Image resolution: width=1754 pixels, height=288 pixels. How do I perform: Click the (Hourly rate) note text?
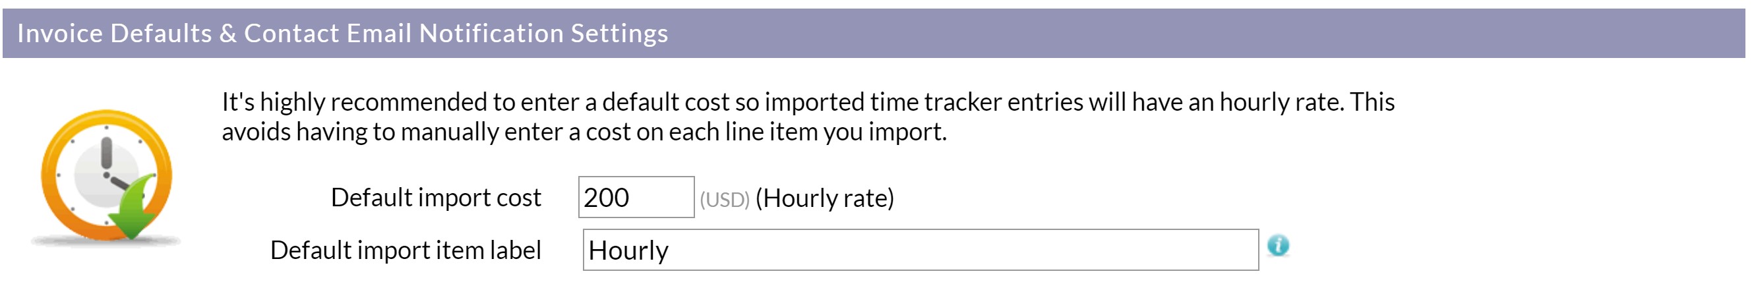coord(824,198)
